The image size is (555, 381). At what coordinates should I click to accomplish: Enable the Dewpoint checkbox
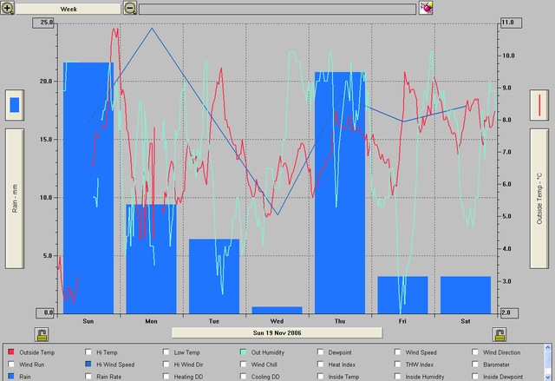321,353
